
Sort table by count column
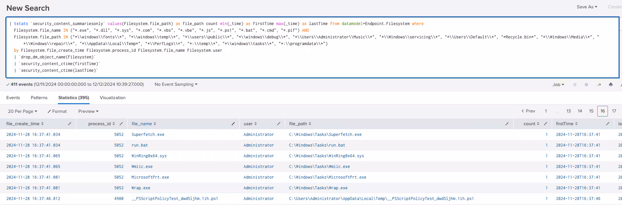tap(531, 124)
